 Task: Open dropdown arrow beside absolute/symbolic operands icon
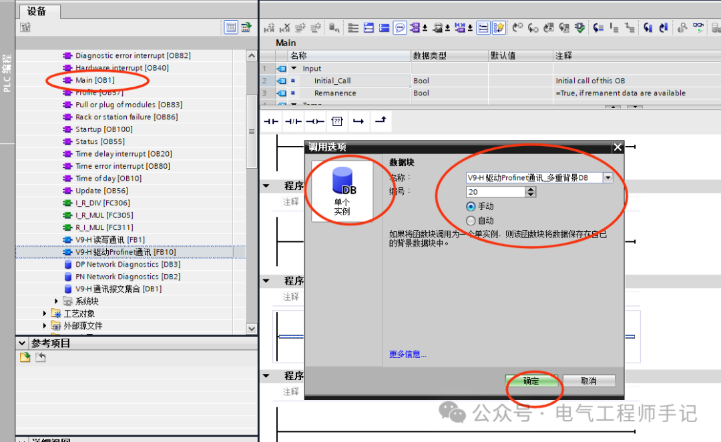click(x=425, y=29)
